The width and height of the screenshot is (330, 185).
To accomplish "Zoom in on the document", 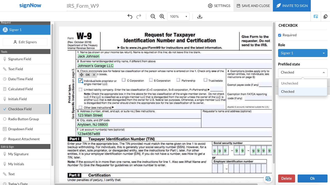I will [x=162, y=16].
